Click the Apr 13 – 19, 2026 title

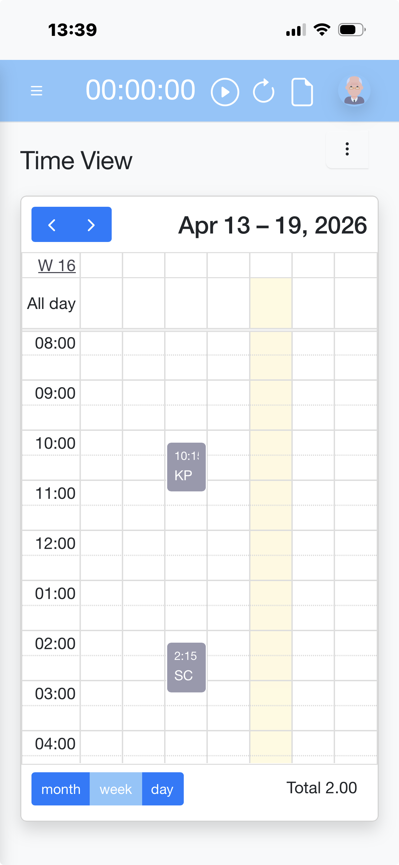tap(272, 225)
